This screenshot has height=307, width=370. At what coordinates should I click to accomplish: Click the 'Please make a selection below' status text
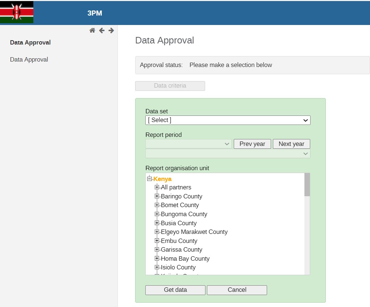tap(230, 65)
